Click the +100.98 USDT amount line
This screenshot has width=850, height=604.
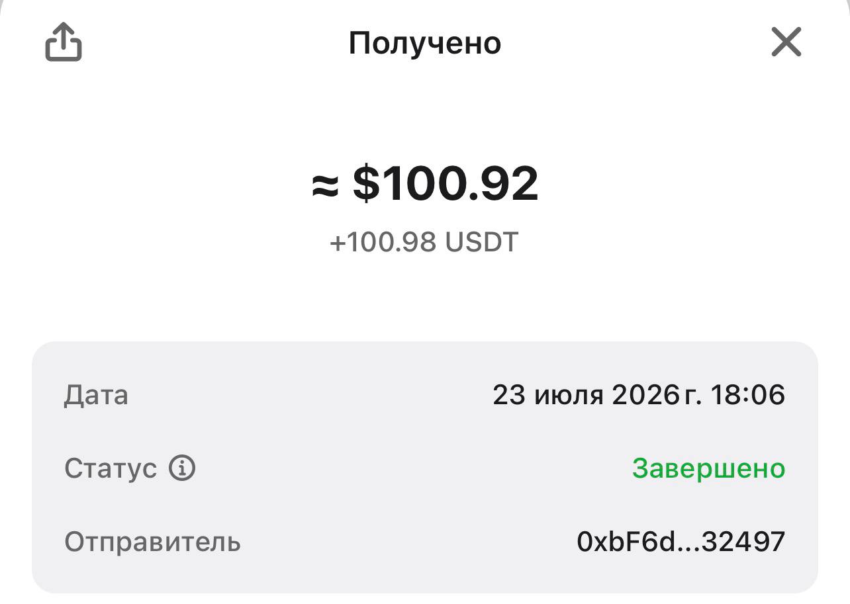click(424, 242)
